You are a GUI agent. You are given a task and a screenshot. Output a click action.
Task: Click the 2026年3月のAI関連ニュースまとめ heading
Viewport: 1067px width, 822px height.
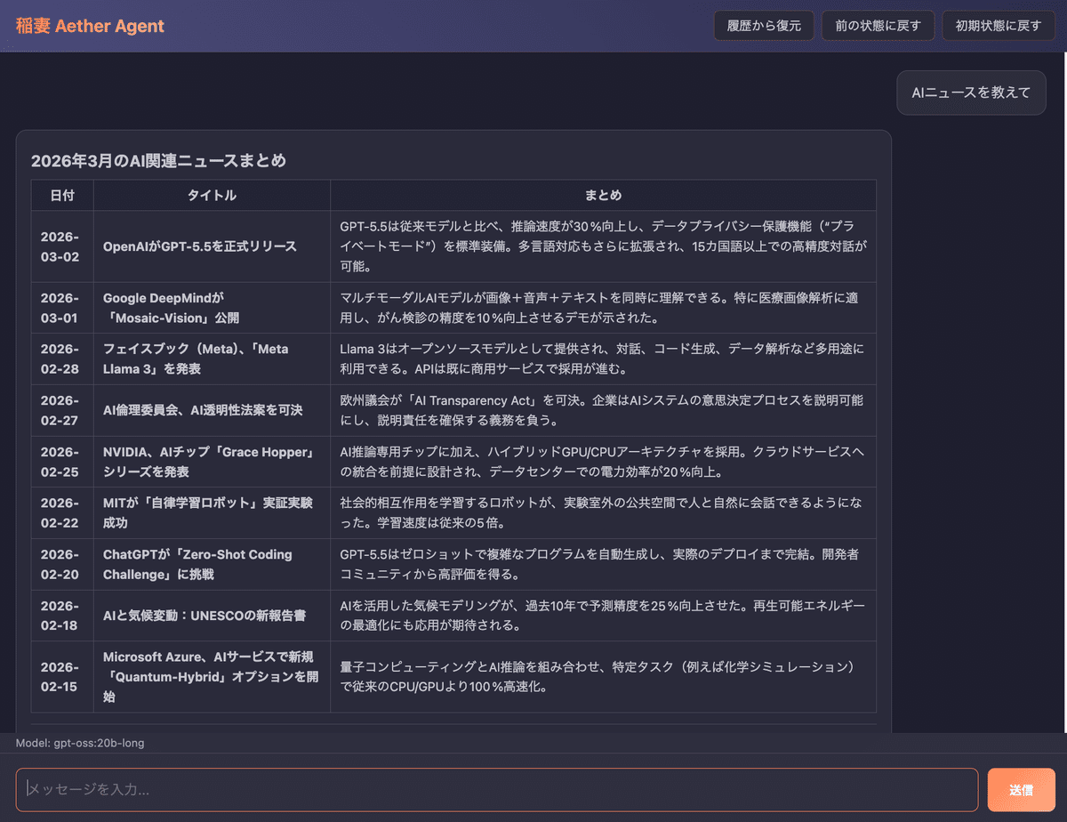158,161
